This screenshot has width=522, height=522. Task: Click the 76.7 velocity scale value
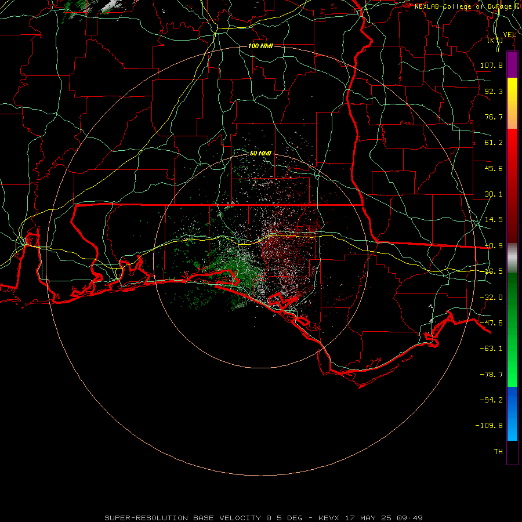[x=494, y=117]
